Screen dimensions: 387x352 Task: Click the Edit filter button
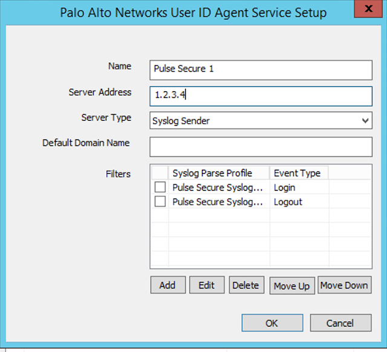pos(207,285)
